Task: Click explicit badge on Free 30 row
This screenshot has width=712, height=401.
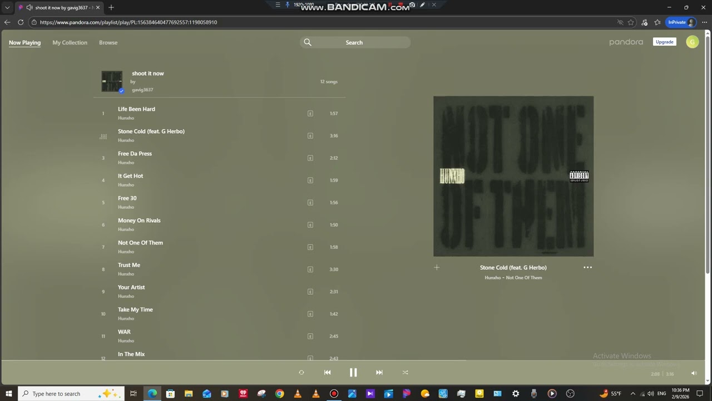Action: pos(310,203)
